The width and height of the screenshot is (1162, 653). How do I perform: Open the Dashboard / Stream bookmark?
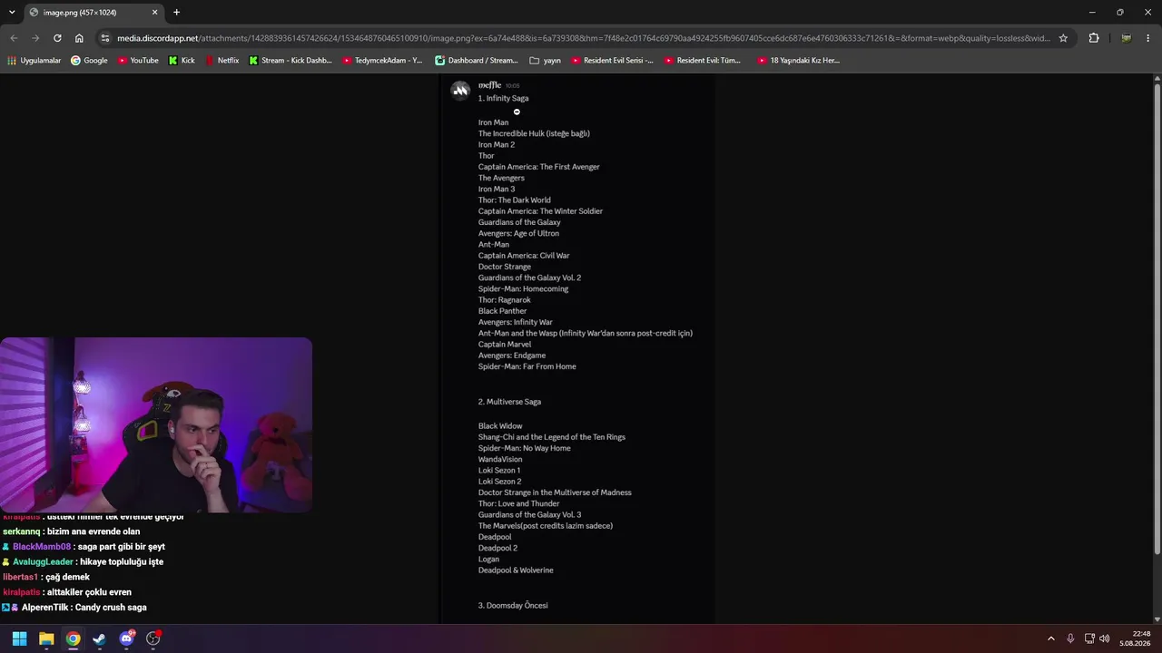pyautogui.click(x=477, y=61)
